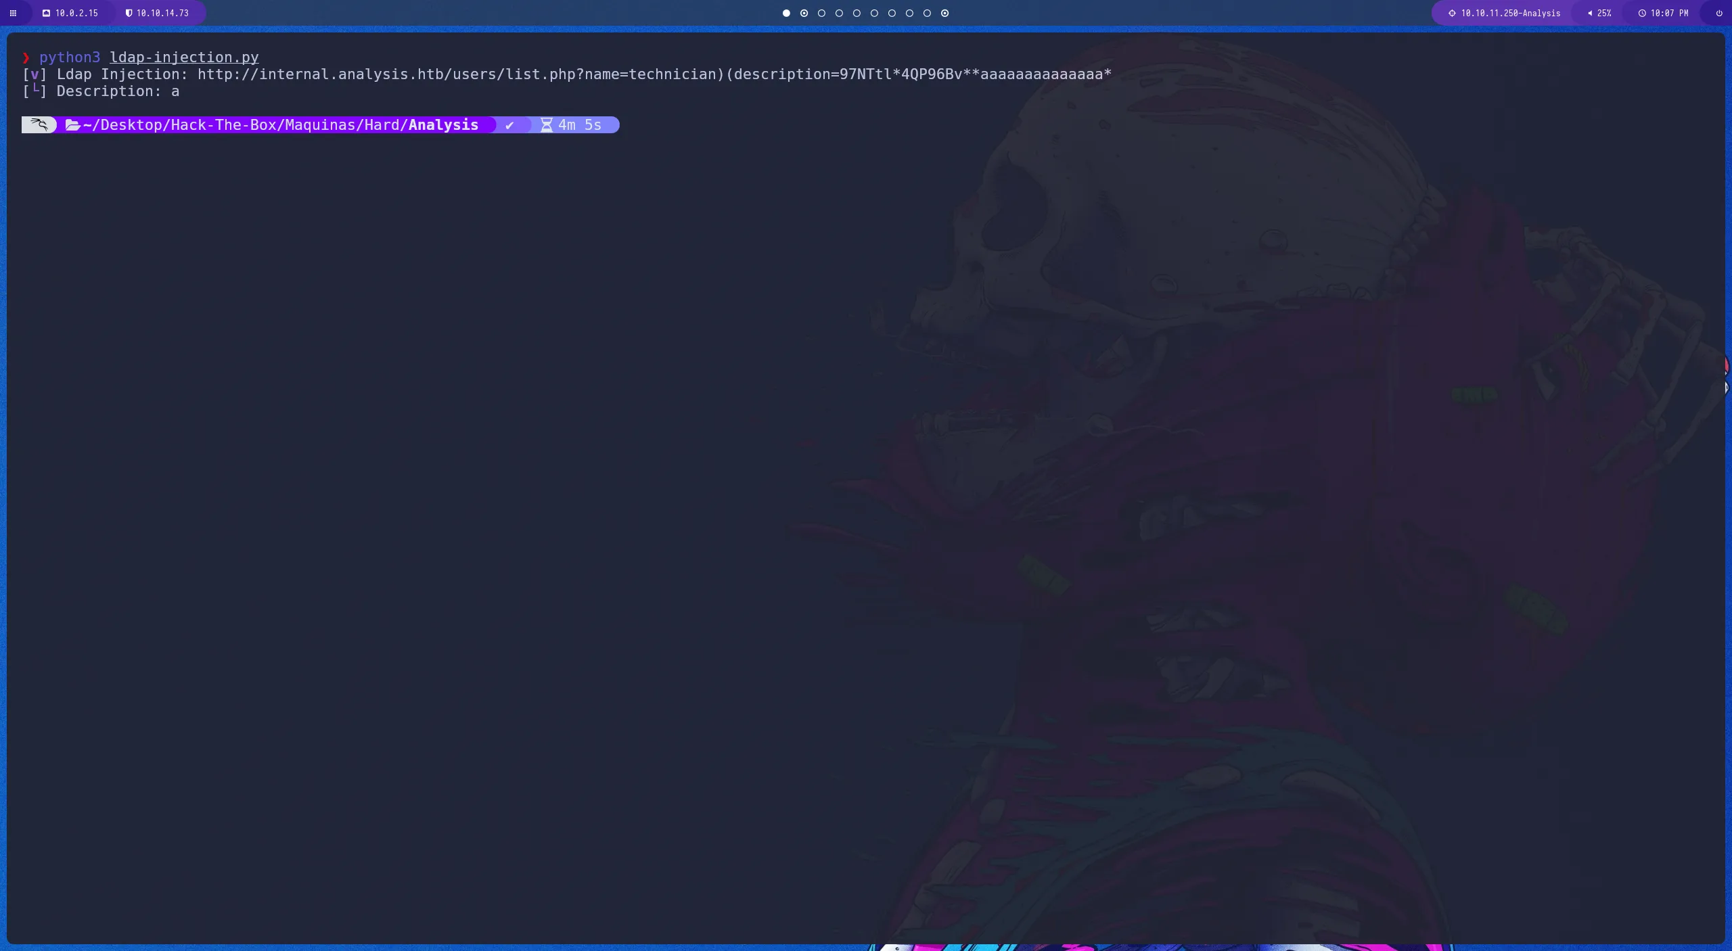
Task: Click the power icon in the top-right corner
Action: pos(1718,13)
